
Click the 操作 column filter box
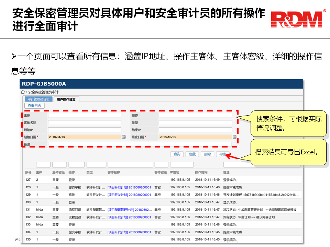point(77,164)
